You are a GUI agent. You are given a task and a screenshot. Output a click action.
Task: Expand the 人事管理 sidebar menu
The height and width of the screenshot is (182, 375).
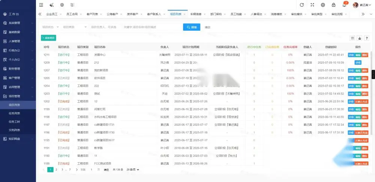pos(18,41)
